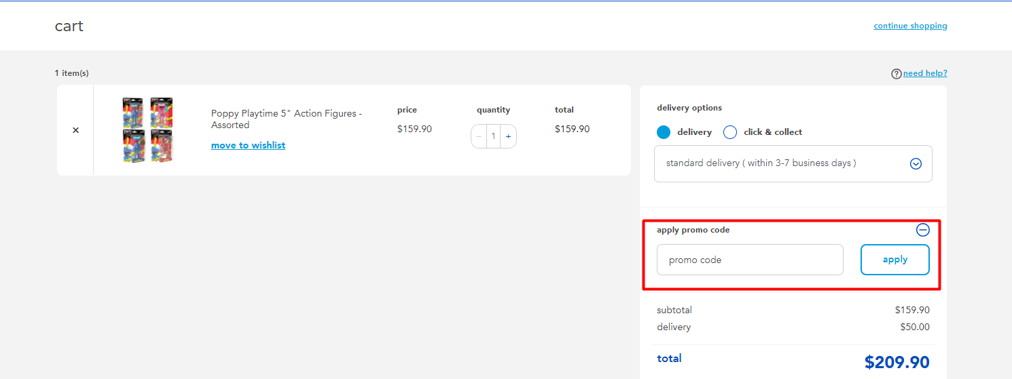1012x379 pixels.
Task: Apply the promo code
Action: 895,260
